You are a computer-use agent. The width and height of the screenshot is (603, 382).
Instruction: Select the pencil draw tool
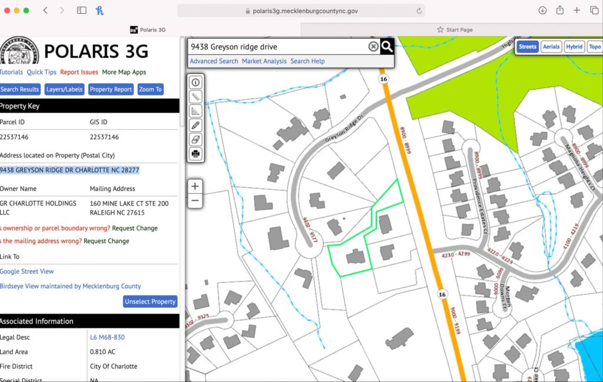(196, 125)
